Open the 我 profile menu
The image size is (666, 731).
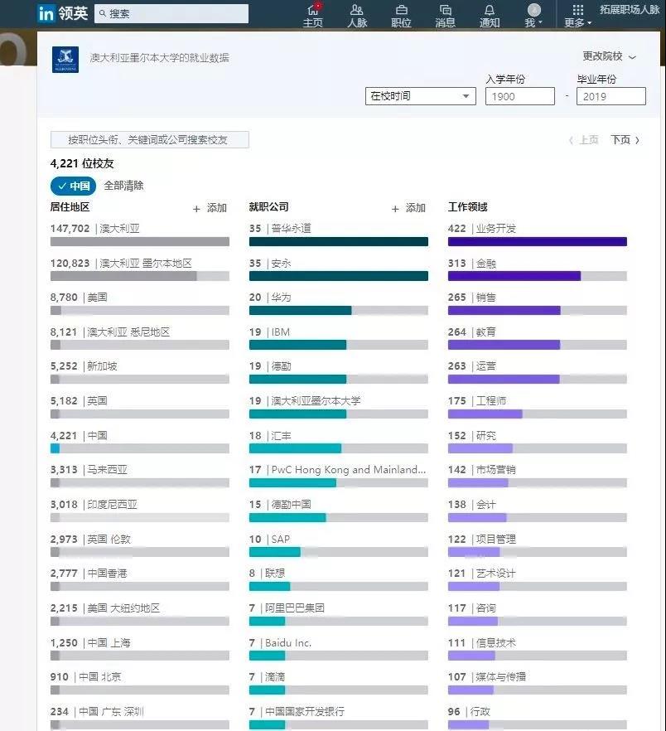point(534,14)
